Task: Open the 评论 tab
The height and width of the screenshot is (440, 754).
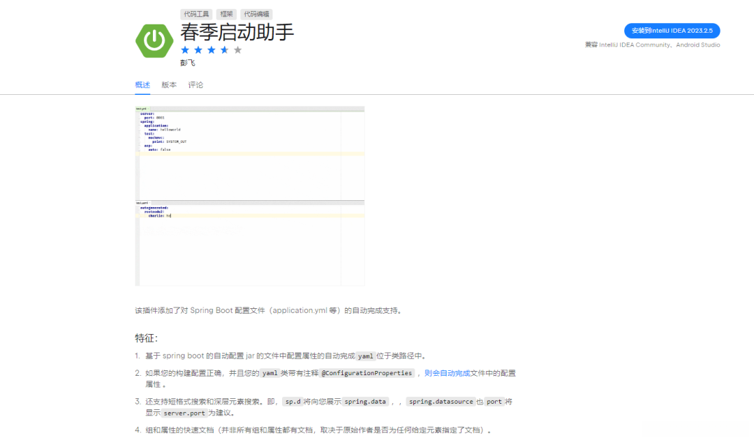Action: 195,84
